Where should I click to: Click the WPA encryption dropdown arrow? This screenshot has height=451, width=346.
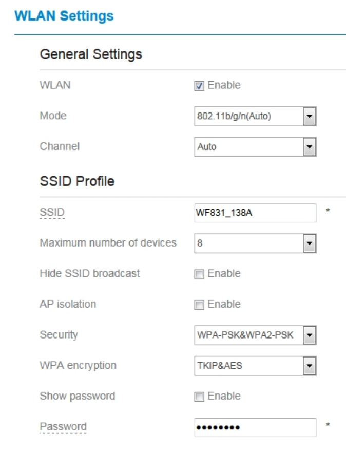tap(309, 366)
